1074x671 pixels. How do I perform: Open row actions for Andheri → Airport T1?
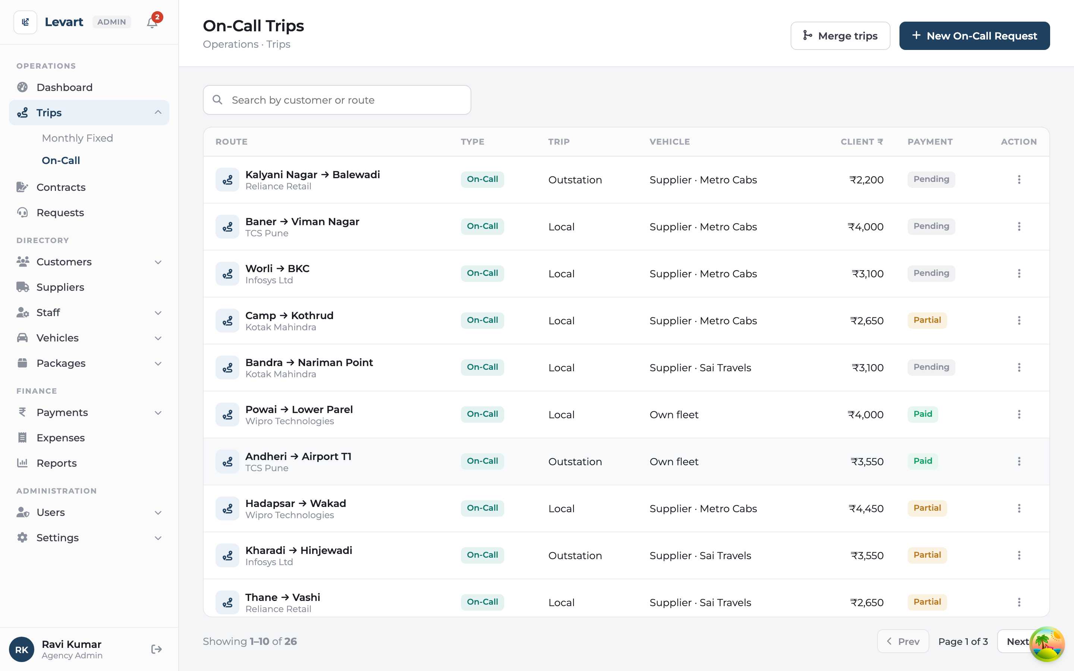[x=1019, y=461]
